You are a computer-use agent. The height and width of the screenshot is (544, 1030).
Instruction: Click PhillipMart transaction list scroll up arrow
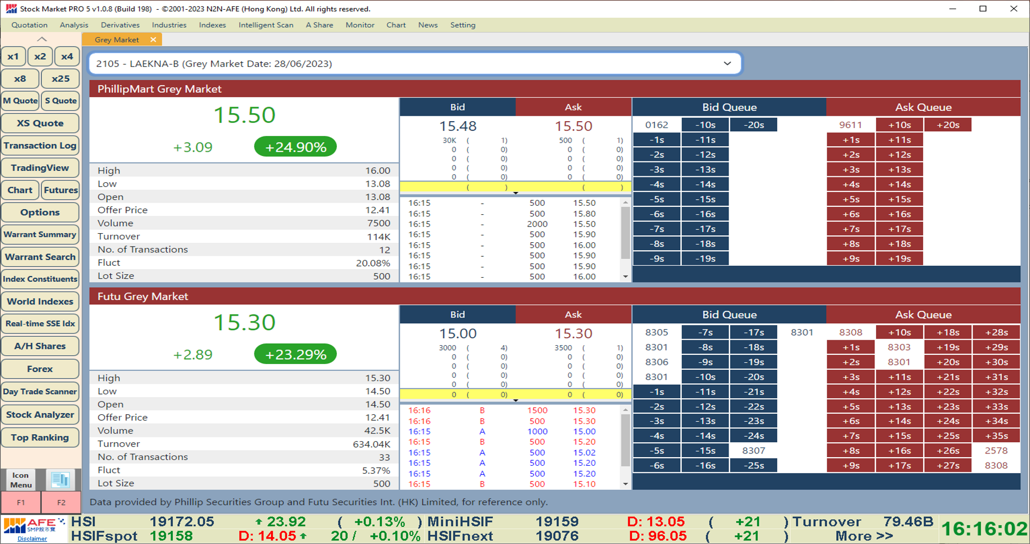click(x=626, y=203)
